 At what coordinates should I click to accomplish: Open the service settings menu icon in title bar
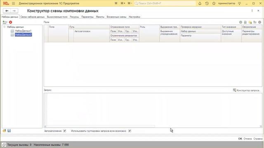(x=239, y=3)
